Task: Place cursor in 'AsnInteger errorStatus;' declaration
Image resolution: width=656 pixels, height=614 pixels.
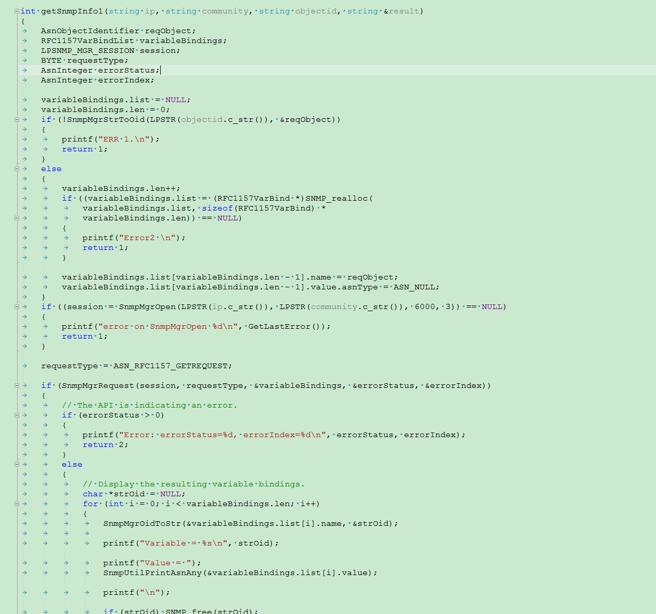Action: pos(100,70)
